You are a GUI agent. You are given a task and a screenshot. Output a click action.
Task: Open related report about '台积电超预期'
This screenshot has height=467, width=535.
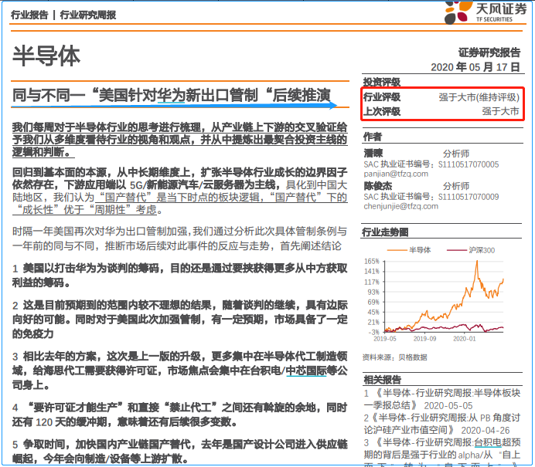click(442, 453)
